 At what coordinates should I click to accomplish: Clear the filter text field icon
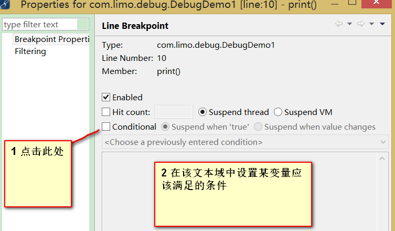[x=83, y=25]
